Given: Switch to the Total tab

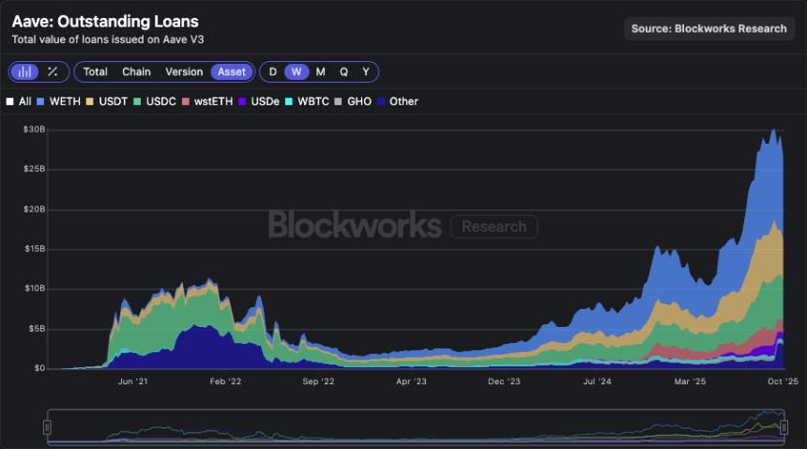Looking at the screenshot, I should pos(95,71).
